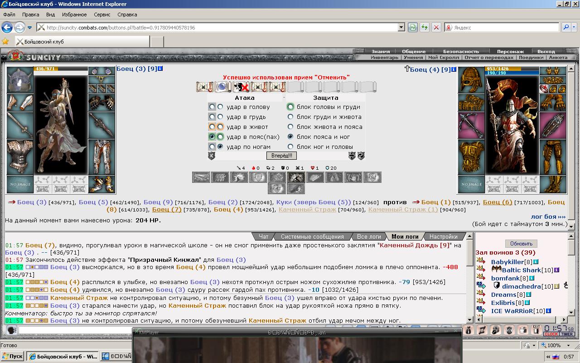Image resolution: width=580 pixels, height=363 pixels.
Task: Click the round smiley icon left of chat input
Action: pos(11,330)
